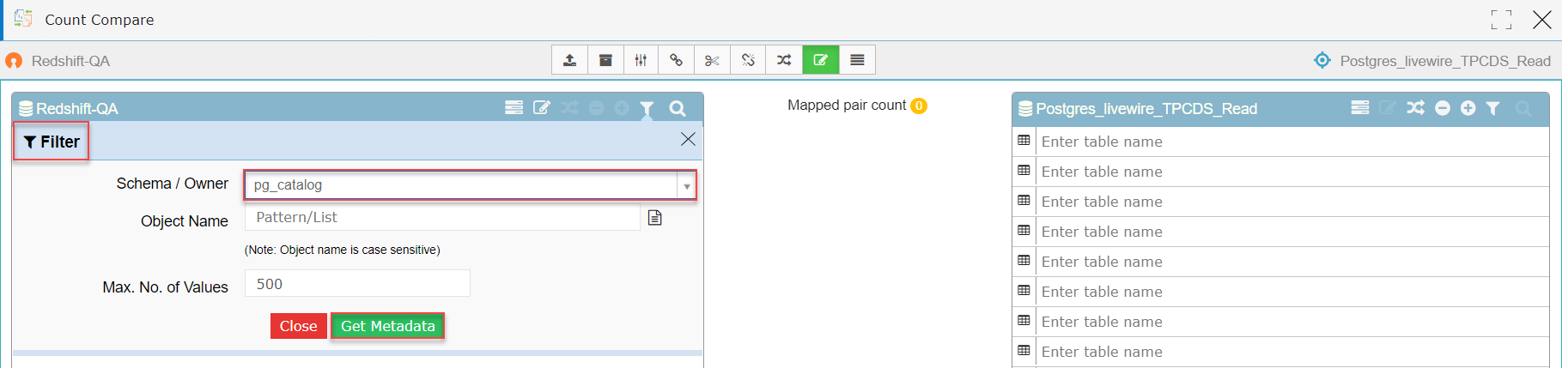
Task: Click the chain link toolbar icon
Action: point(677,60)
